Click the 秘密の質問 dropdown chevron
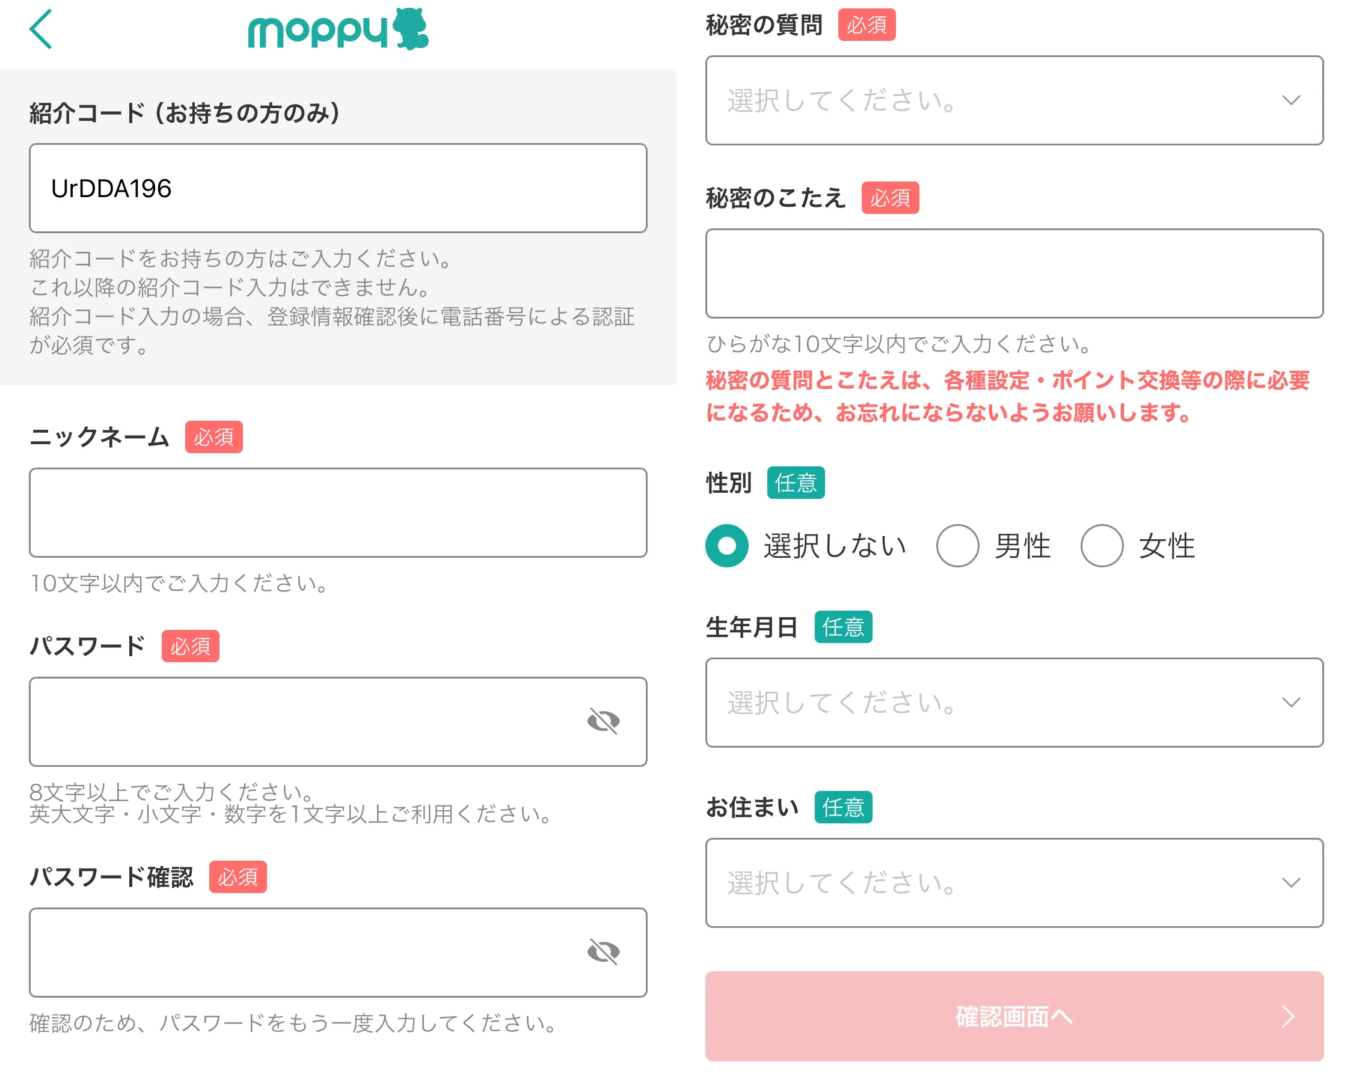 pyautogui.click(x=1290, y=100)
